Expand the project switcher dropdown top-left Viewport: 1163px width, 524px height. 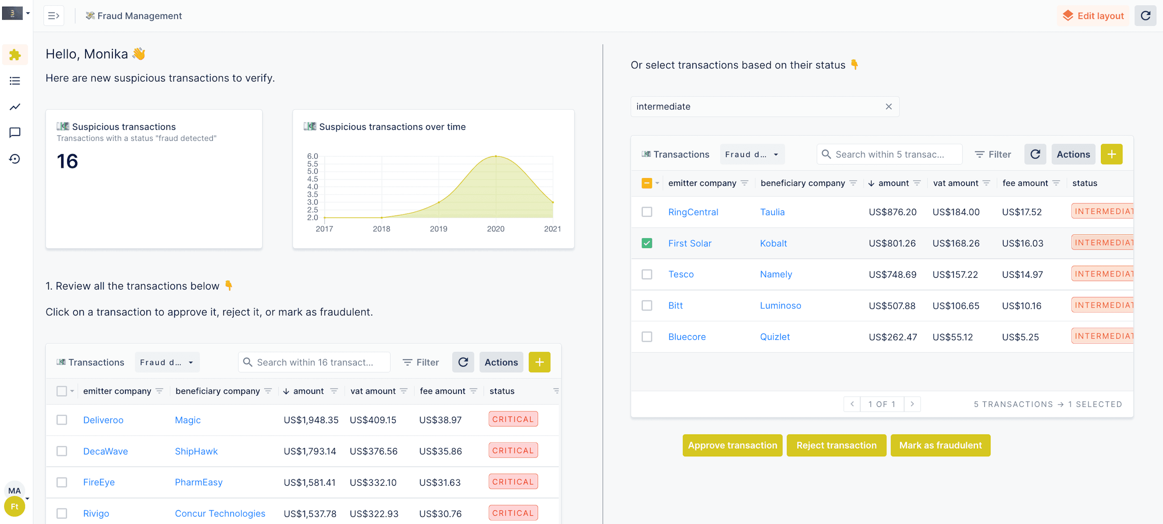[28, 13]
